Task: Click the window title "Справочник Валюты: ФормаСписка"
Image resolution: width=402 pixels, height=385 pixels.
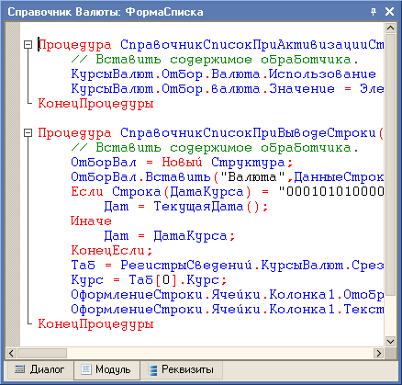Action: [106, 12]
